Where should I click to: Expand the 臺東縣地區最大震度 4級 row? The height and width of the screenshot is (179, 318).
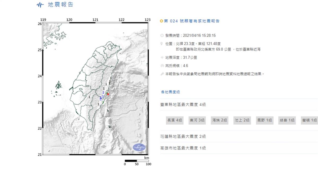click(x=183, y=105)
